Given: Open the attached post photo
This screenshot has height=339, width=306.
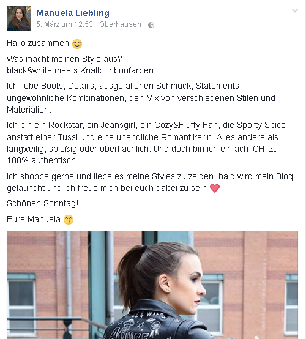Looking at the screenshot, I should (152, 285).
